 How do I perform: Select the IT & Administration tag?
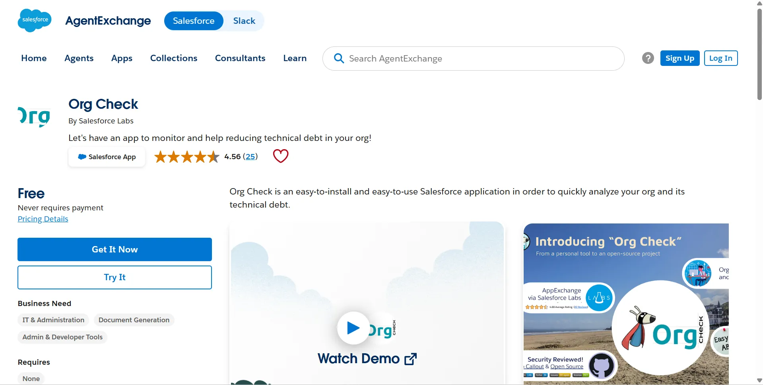(53, 320)
